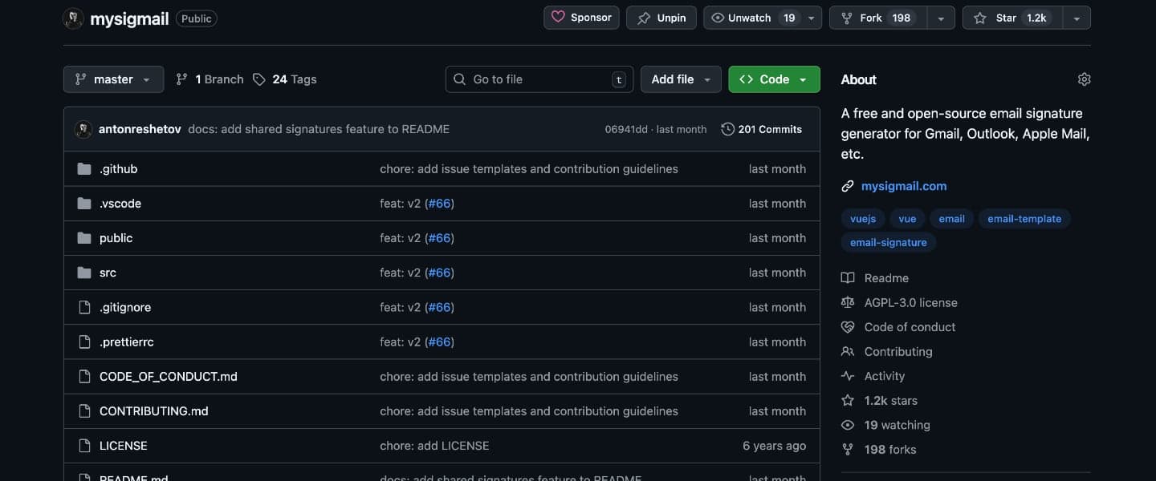
Task: Expand the master branch dropdown
Action: point(113,79)
